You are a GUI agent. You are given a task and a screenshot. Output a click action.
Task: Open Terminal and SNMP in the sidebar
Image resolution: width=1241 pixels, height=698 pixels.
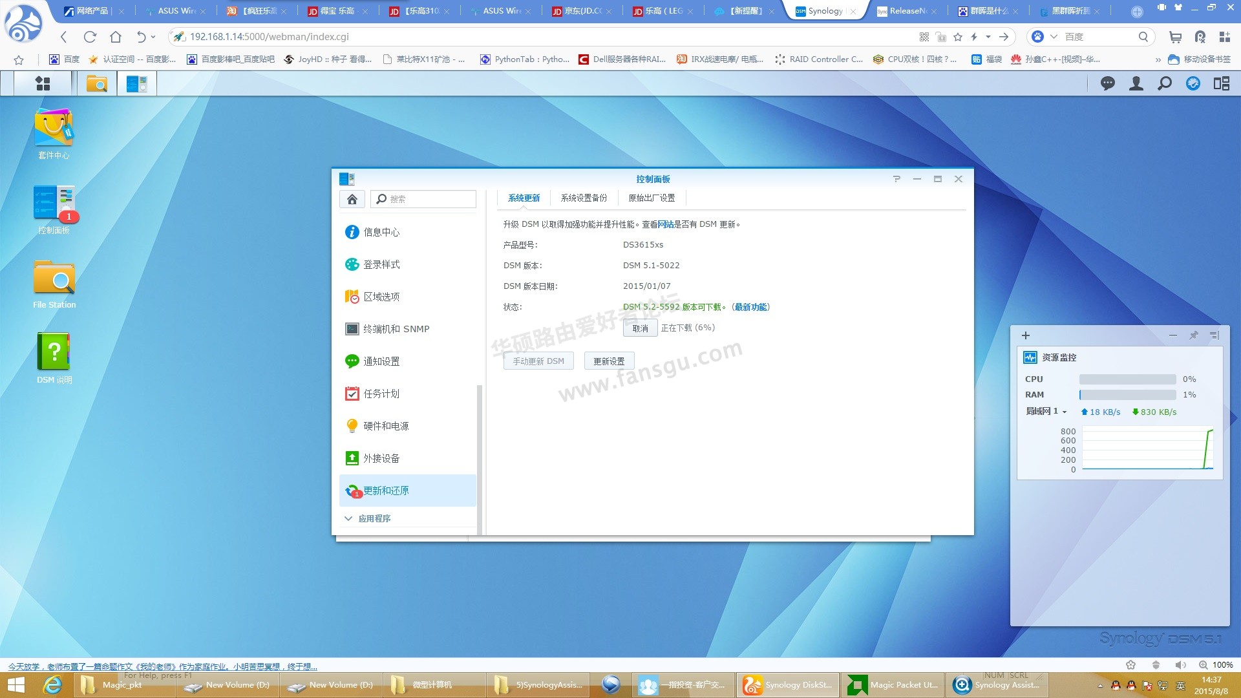click(x=408, y=329)
